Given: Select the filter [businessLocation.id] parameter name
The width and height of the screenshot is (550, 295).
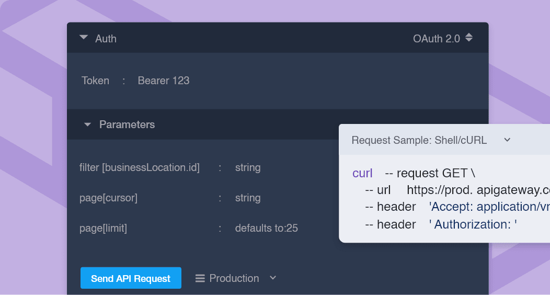Looking at the screenshot, I should [140, 167].
